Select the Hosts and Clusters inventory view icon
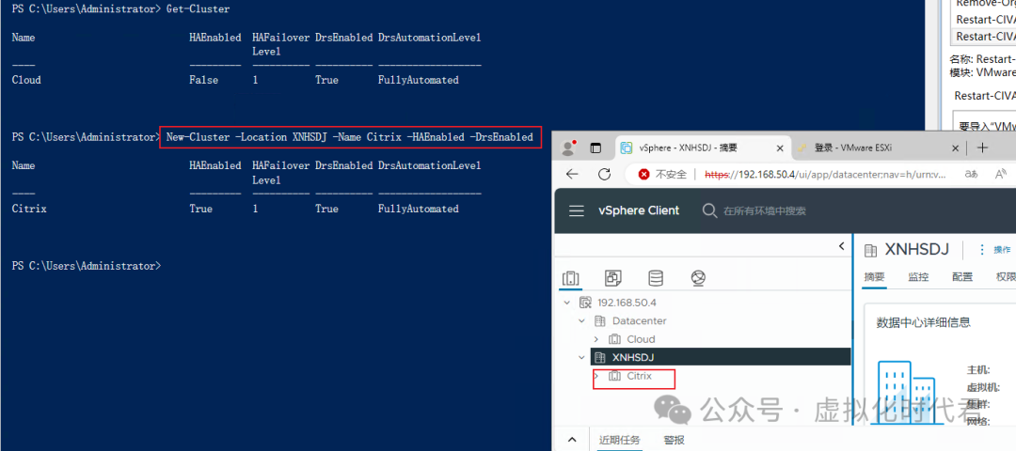This screenshot has width=1016, height=451. (x=571, y=278)
